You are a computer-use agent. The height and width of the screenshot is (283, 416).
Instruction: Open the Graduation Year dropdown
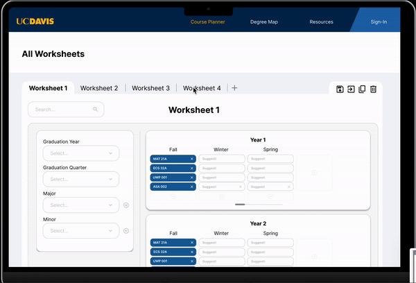[81, 153]
